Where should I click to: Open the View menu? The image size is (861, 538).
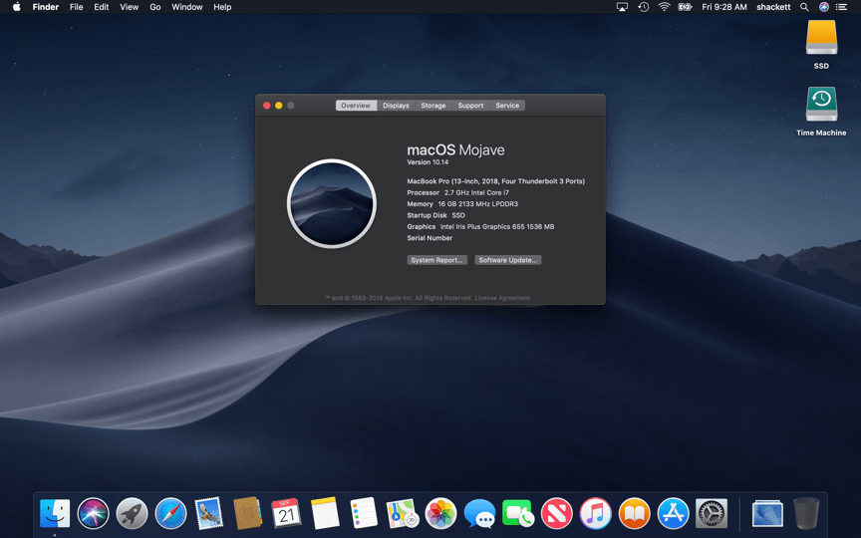click(129, 7)
